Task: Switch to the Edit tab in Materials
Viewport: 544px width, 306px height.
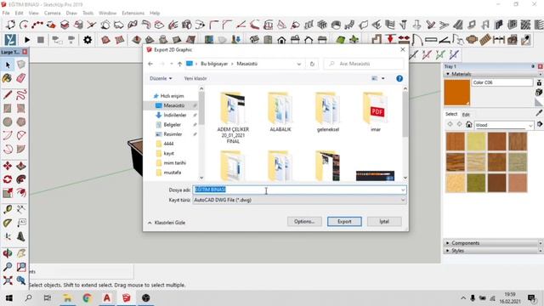Action: [466, 115]
